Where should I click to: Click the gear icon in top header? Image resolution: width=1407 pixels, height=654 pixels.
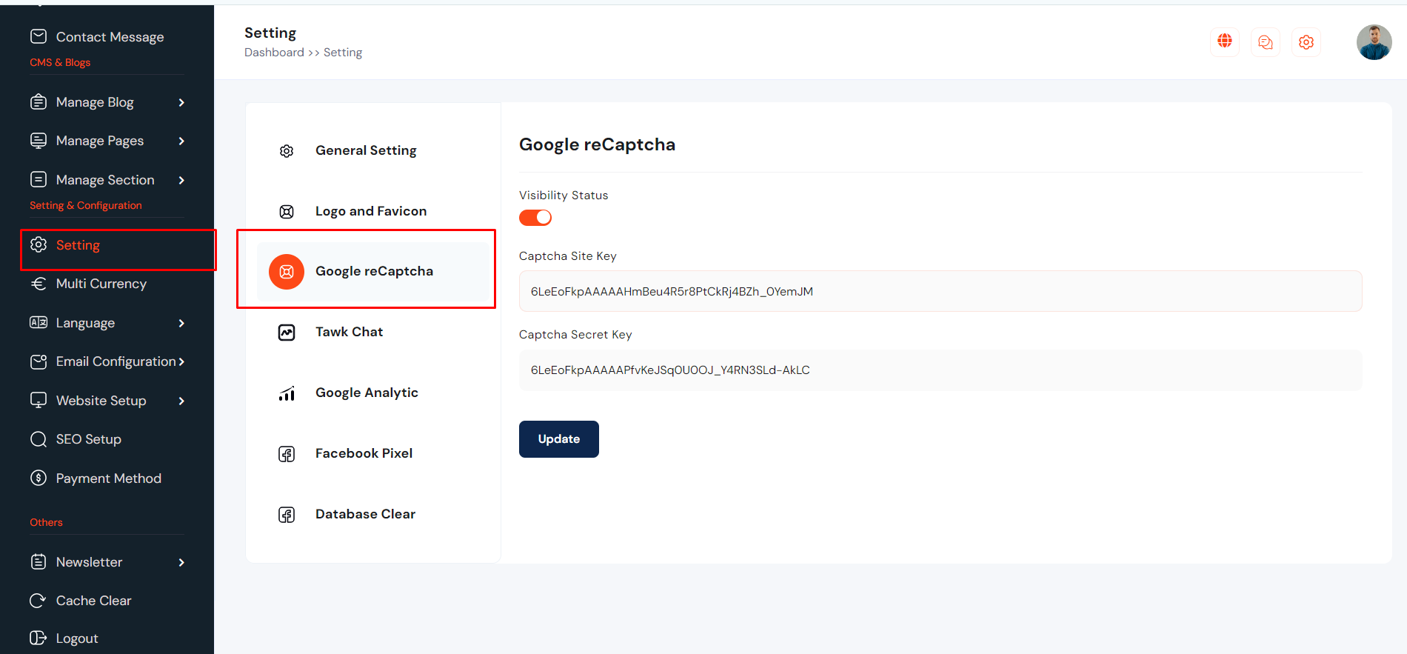[x=1306, y=42]
